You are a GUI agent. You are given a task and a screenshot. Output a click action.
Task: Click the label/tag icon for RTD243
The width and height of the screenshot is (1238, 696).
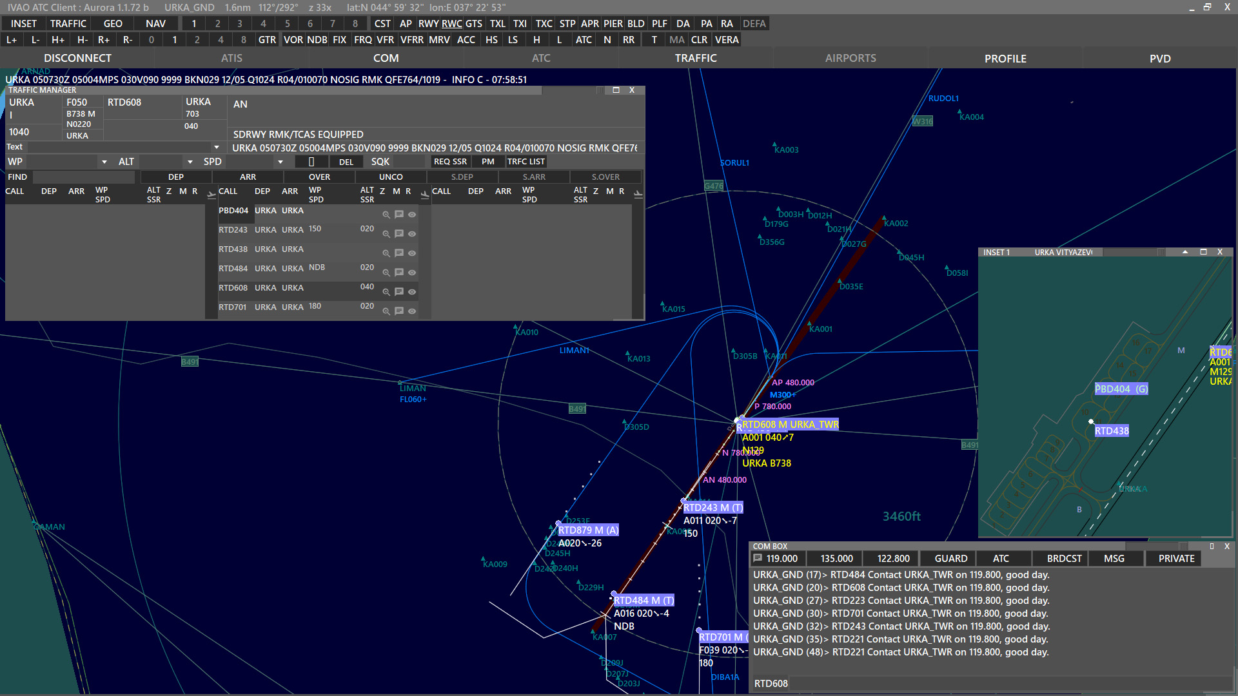click(400, 233)
